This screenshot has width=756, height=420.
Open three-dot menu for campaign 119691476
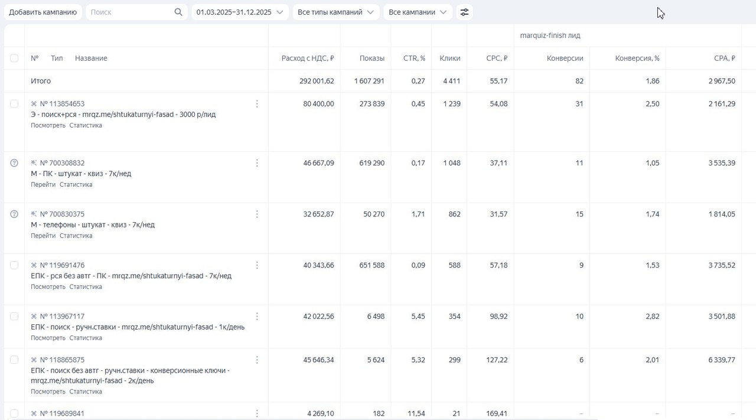257,265
